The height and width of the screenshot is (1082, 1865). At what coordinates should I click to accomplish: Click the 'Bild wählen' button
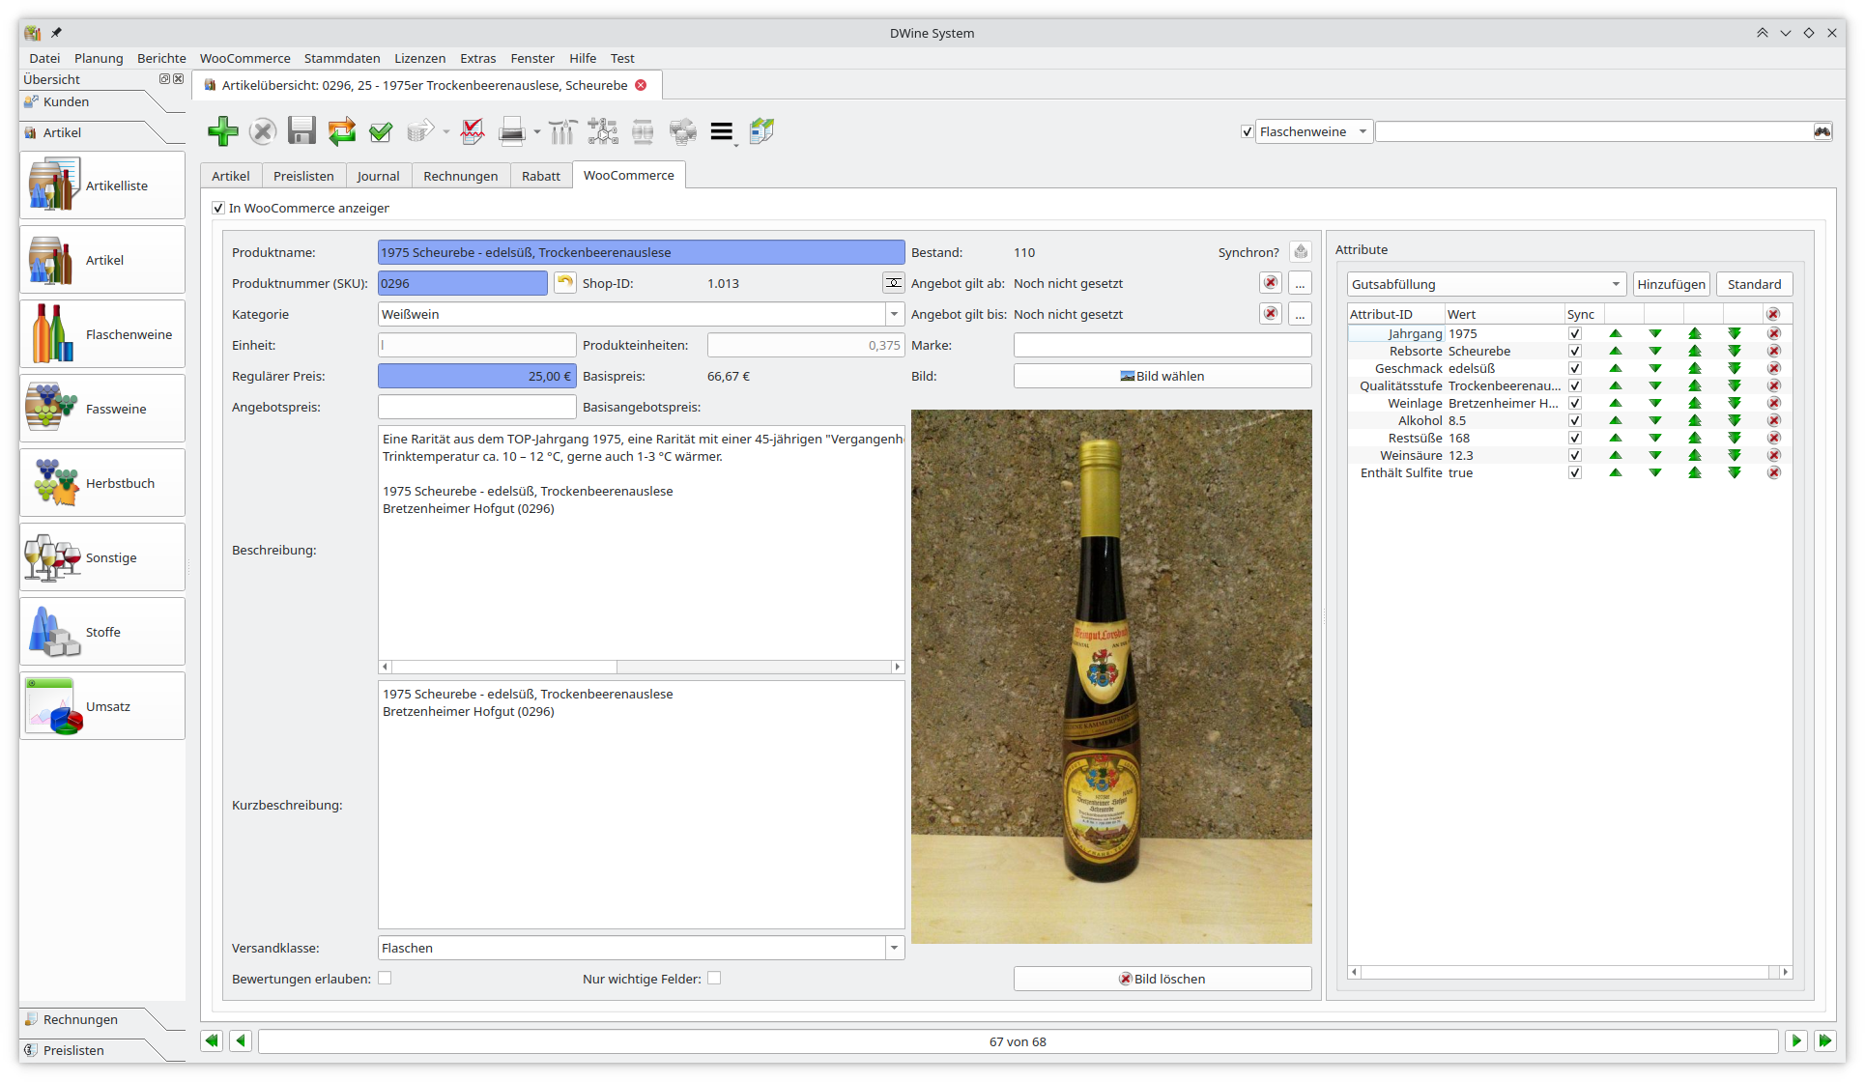coord(1162,376)
